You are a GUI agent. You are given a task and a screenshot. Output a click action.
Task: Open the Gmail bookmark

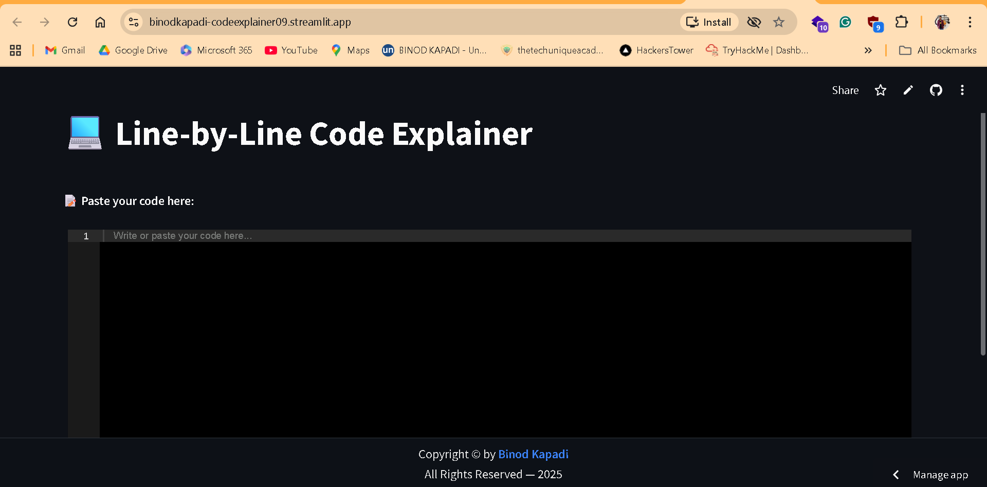(64, 50)
